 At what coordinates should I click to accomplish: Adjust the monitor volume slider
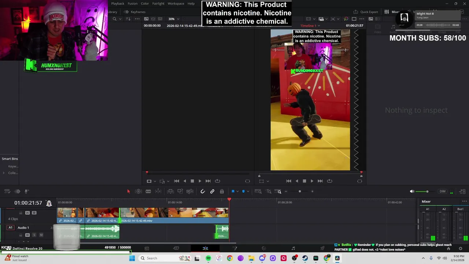pos(427,191)
